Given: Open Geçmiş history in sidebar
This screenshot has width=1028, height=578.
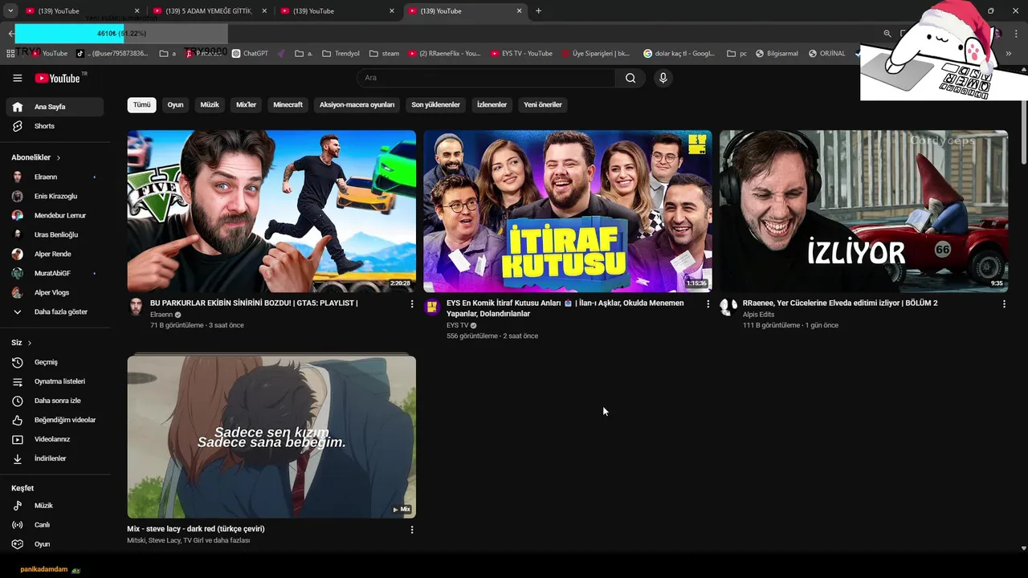Looking at the screenshot, I should [55, 362].
